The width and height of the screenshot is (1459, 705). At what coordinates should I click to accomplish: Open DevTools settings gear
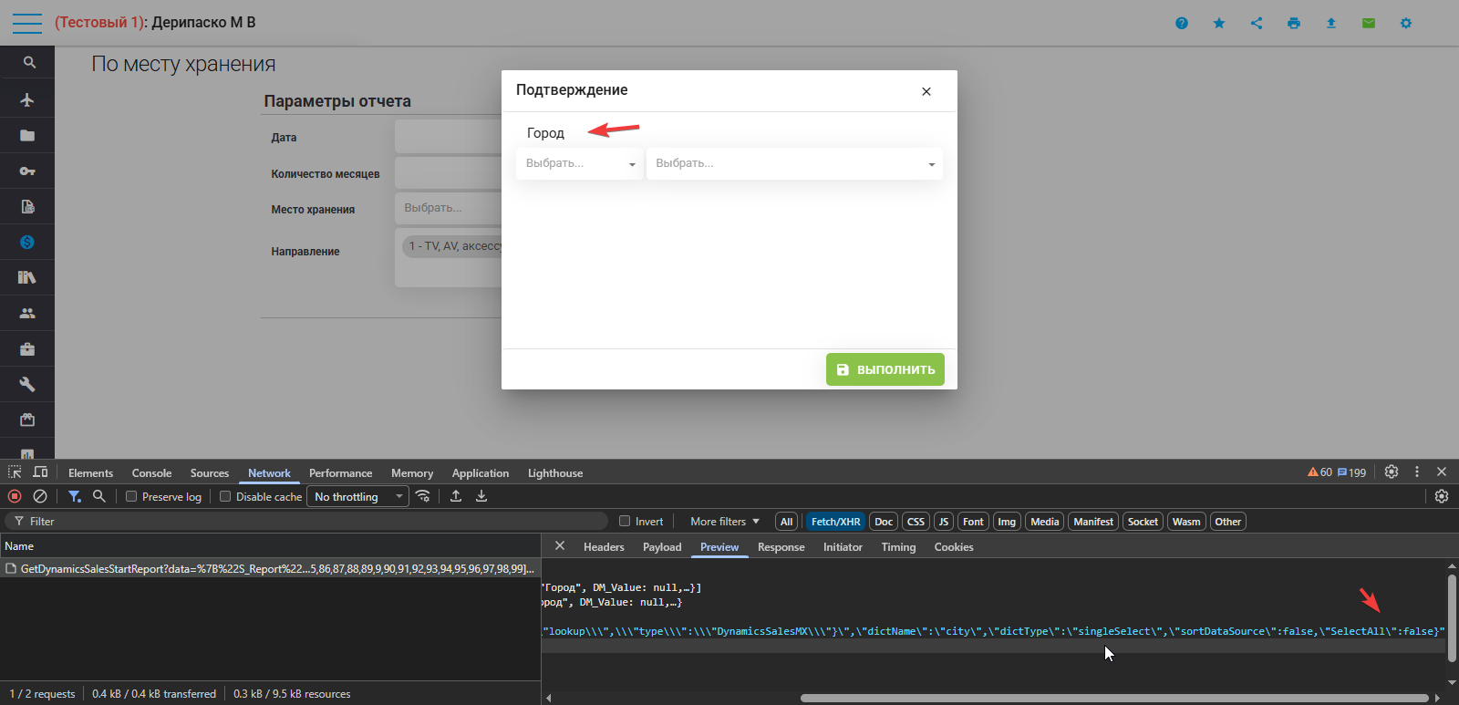[x=1392, y=472]
